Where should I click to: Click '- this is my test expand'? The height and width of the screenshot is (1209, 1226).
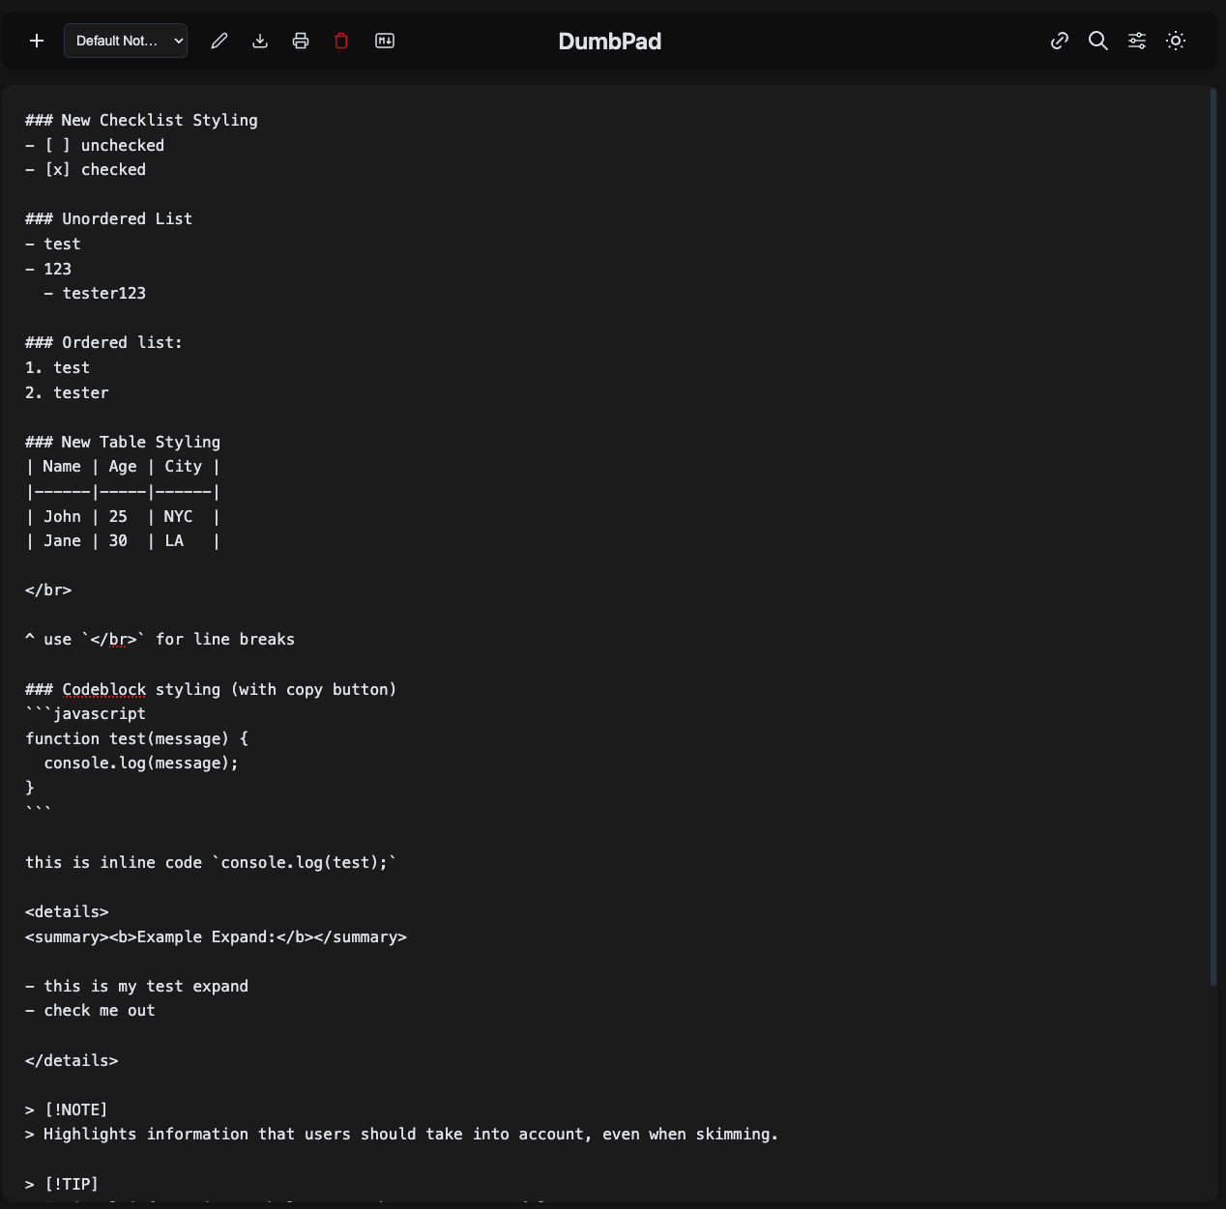(136, 986)
